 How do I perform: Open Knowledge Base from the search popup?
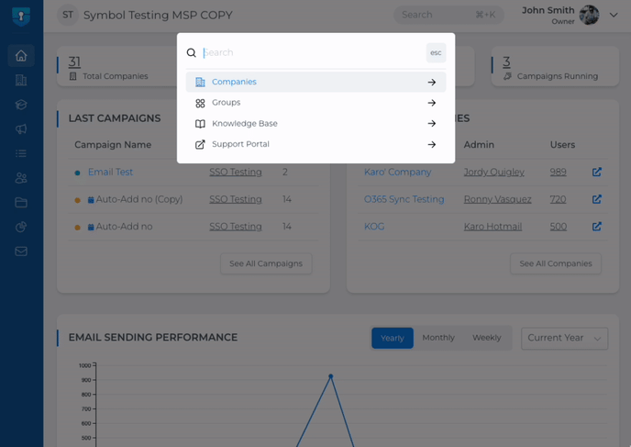[x=315, y=124]
